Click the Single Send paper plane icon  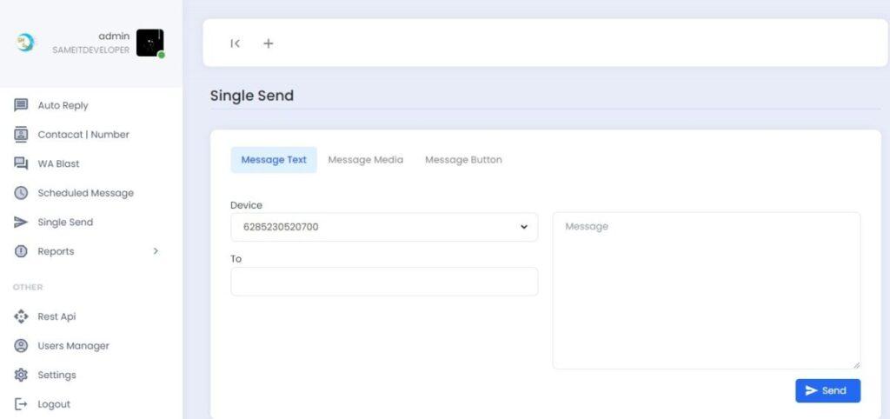coord(22,223)
